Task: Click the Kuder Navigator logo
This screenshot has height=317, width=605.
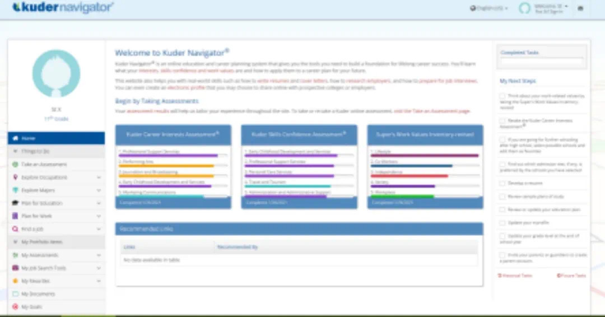Action: [63, 7]
